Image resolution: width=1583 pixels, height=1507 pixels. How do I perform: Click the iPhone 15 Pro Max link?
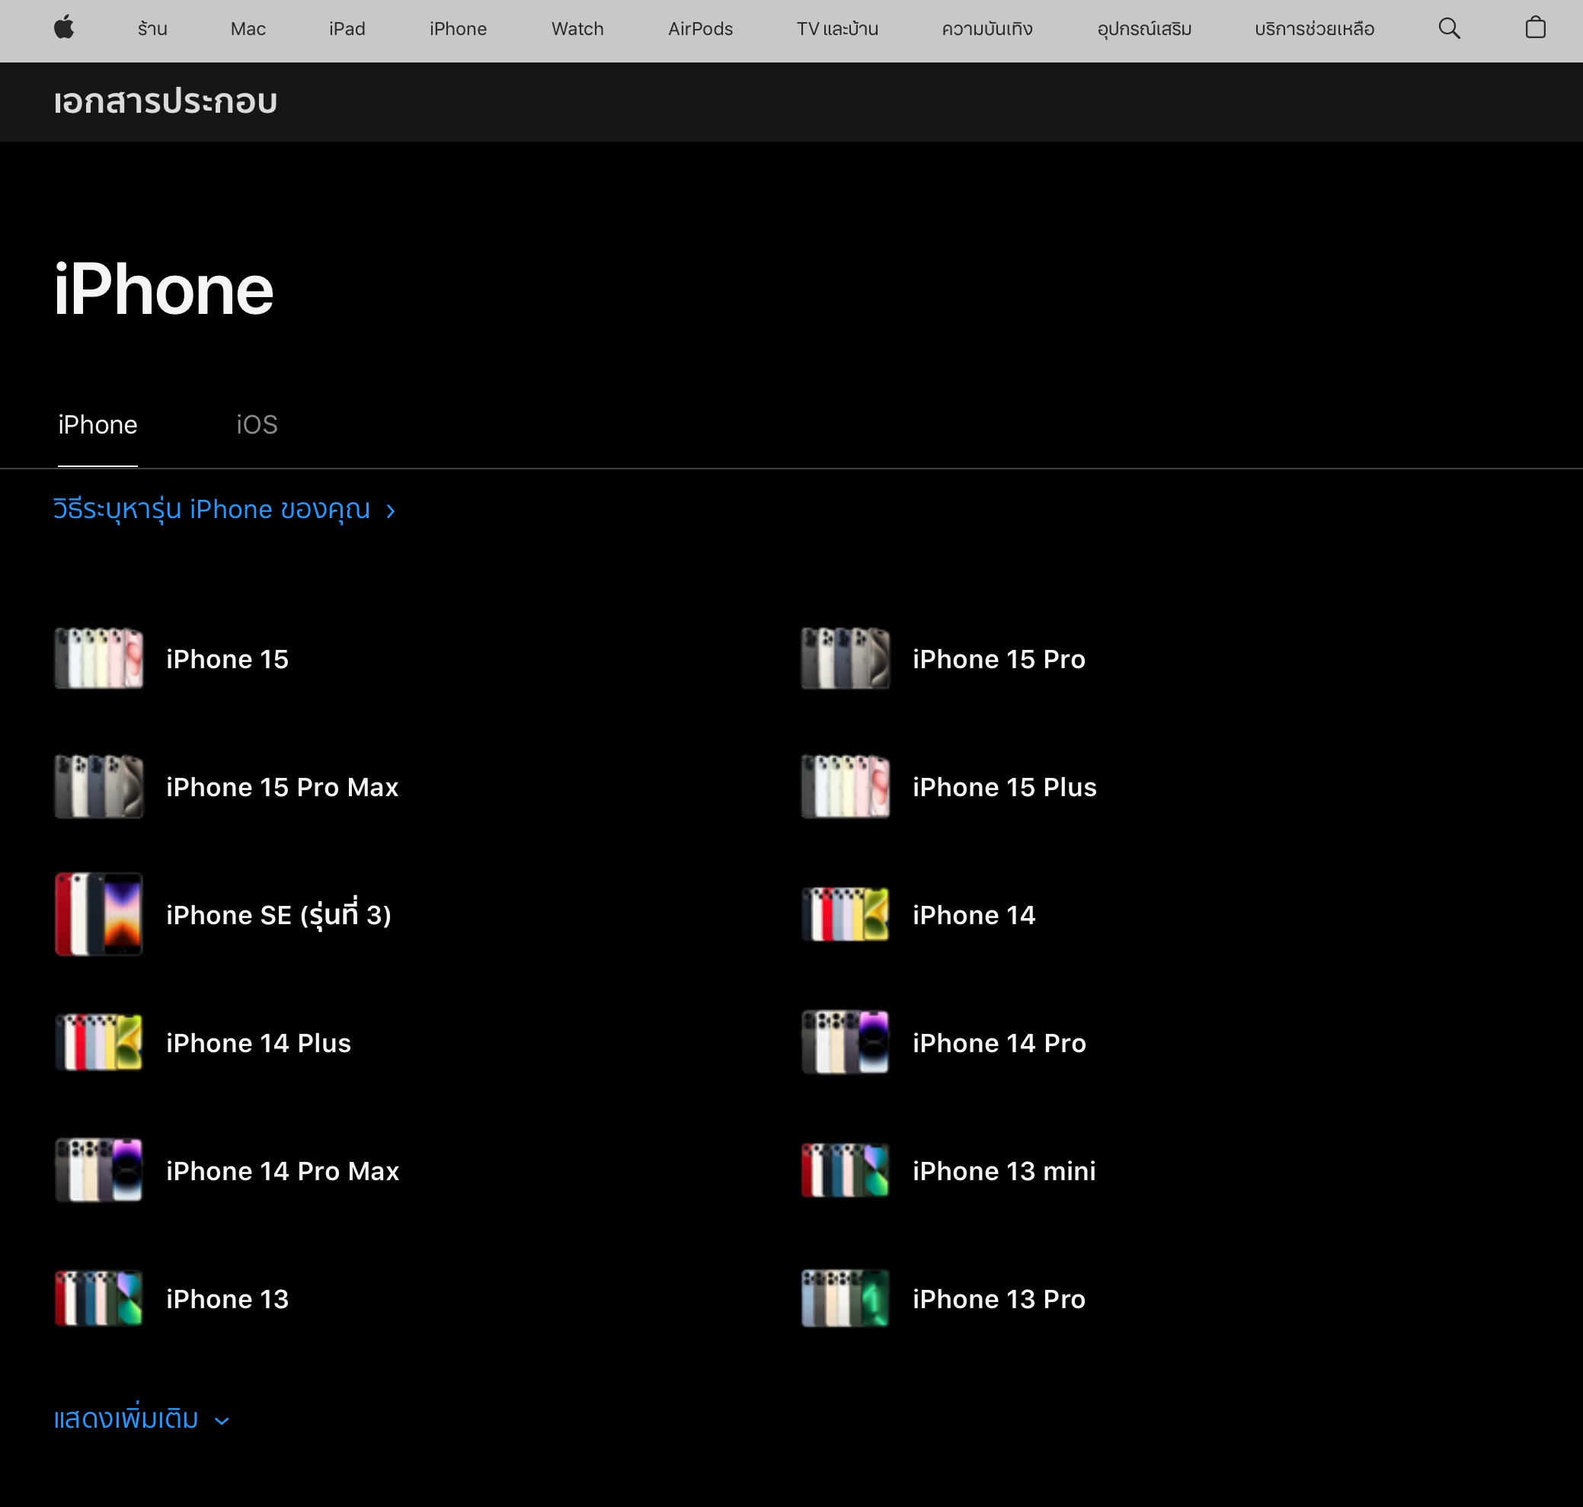click(x=282, y=787)
